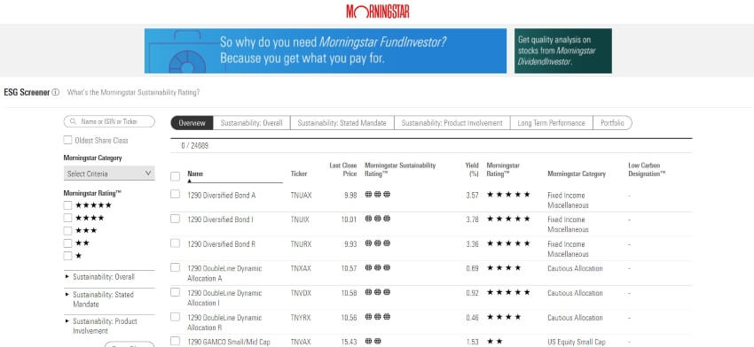Click the Morningstar logo

coord(378,12)
